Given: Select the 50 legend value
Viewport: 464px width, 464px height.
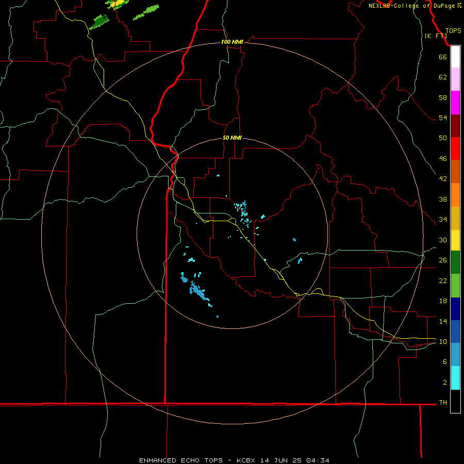Looking at the screenshot, I should [443, 138].
